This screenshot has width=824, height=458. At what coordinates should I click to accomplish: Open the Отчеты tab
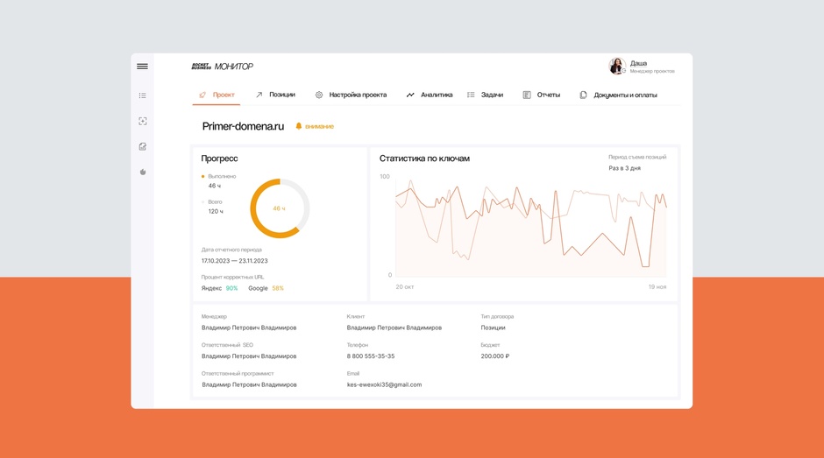click(542, 95)
